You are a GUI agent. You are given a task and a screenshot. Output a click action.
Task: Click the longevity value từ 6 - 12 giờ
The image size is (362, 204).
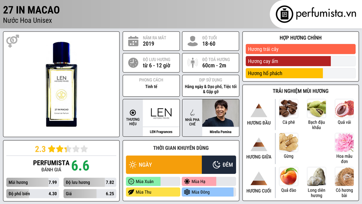click(x=157, y=66)
